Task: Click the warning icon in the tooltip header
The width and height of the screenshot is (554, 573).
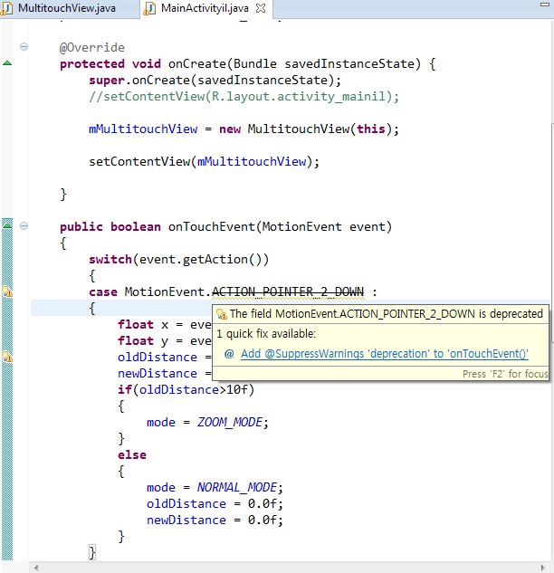Action: pos(222,314)
